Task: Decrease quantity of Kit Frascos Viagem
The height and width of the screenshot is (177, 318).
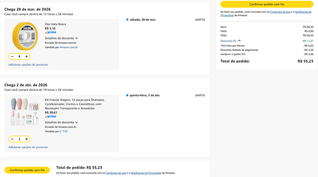Action: point(12,139)
